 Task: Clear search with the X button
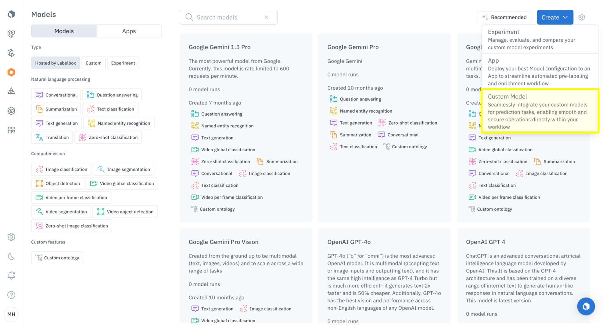(266, 17)
